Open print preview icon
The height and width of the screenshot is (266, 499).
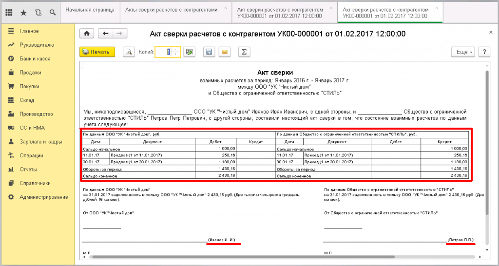point(129,52)
